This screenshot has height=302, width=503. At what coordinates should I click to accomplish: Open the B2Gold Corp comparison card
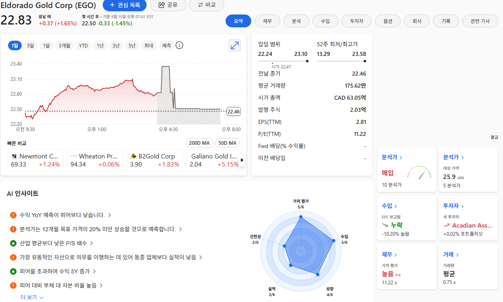pos(155,160)
